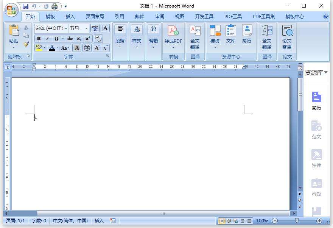333x228 pixels.
Task: Save document with the quick access Save icon
Action: [26, 6]
